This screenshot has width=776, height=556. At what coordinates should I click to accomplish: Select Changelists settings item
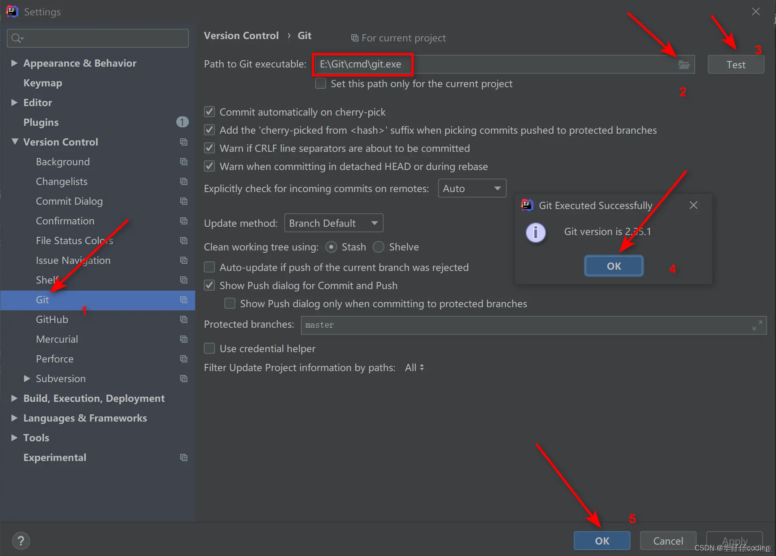point(62,181)
